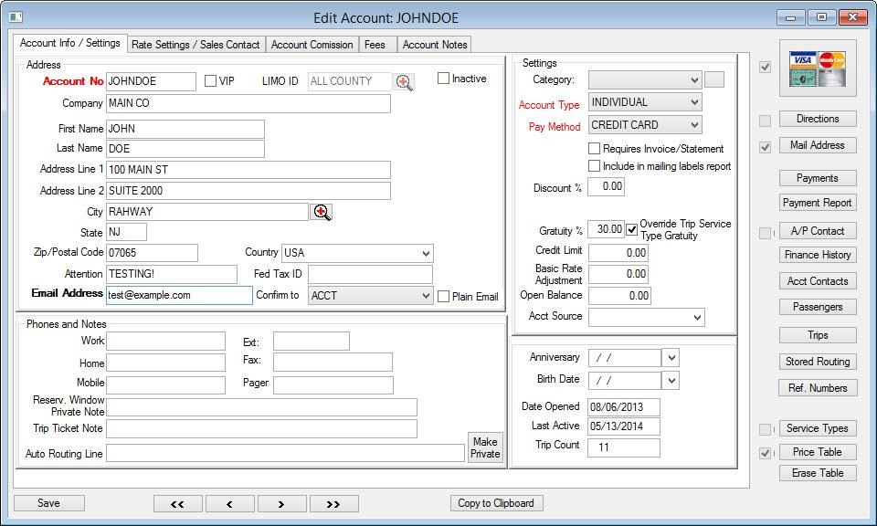
Task: Go to previous record arrow
Action: 229,503
